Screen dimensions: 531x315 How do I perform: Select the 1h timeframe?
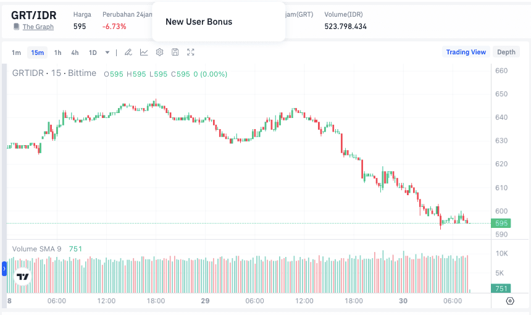[57, 52]
